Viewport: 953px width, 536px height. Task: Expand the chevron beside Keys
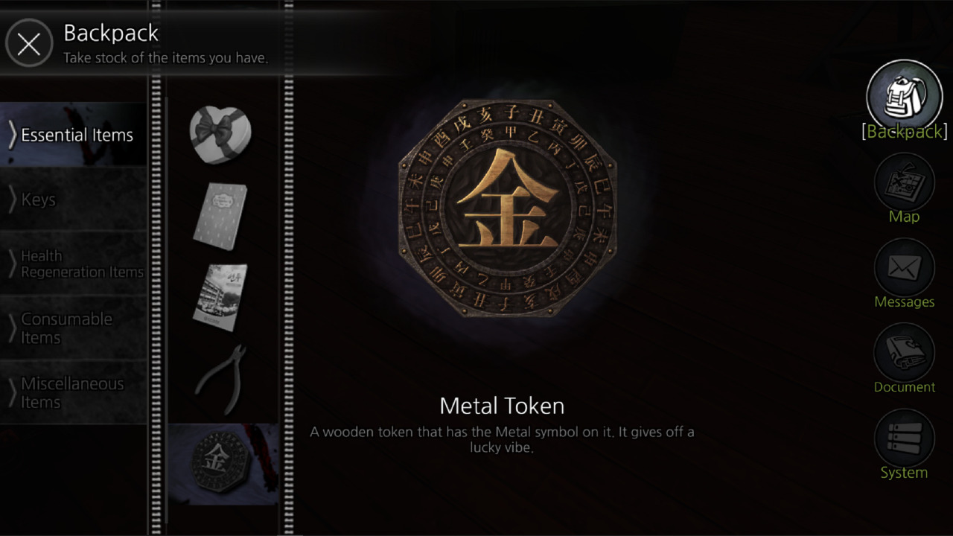12,200
